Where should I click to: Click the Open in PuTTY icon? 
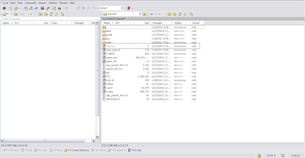[x=48, y=8]
